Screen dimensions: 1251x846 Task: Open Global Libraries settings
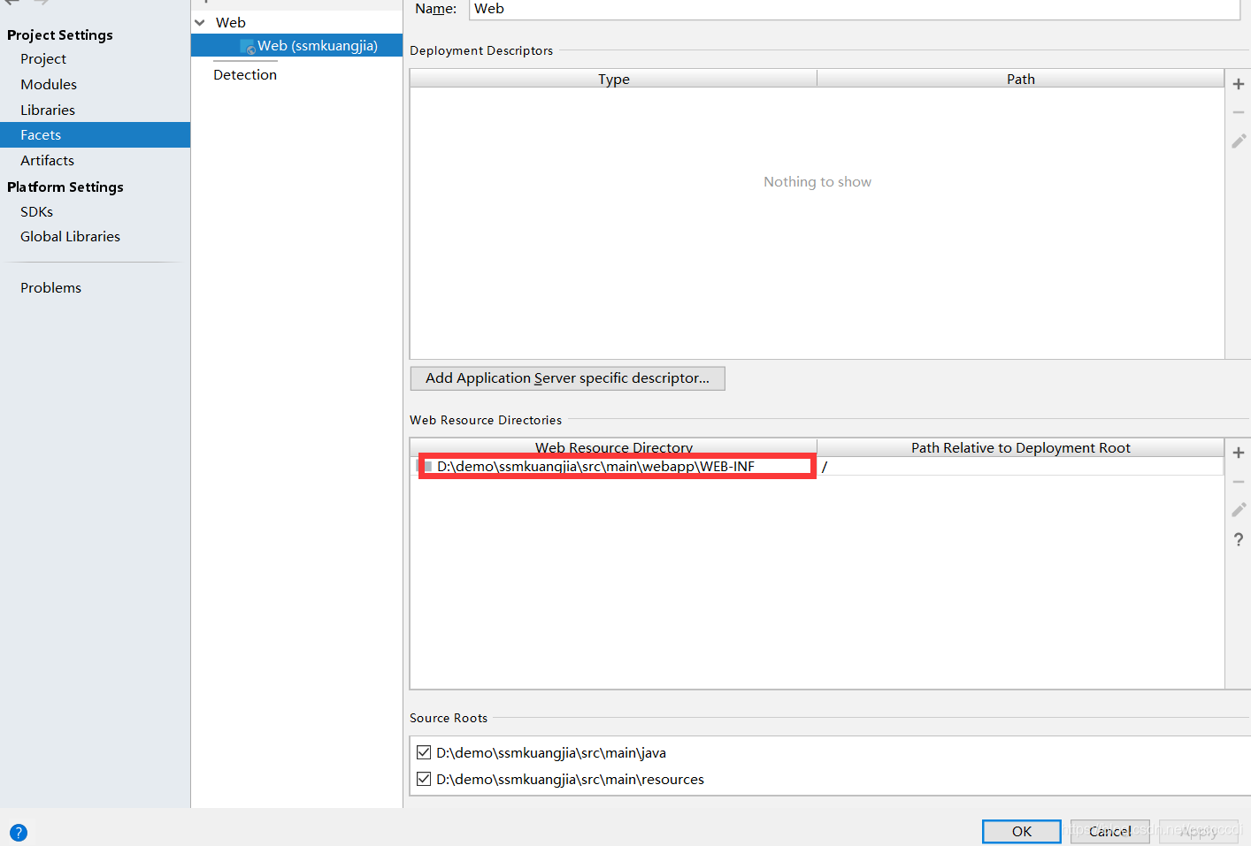70,237
